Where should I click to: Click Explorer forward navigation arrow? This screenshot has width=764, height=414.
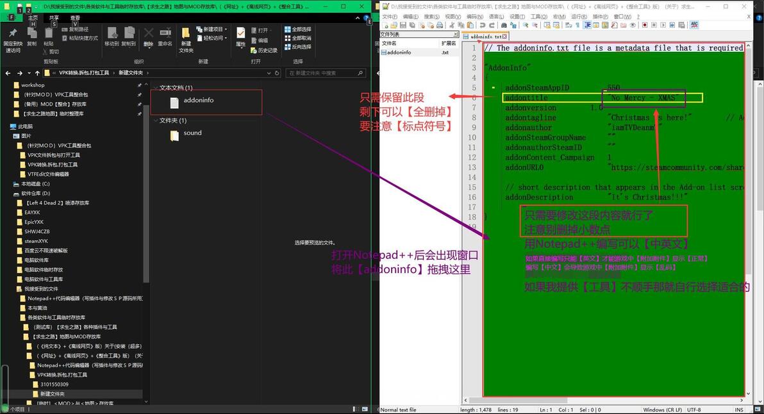tap(19, 73)
